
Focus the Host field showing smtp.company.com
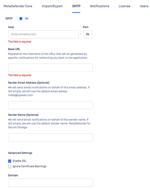[x=43, y=34]
